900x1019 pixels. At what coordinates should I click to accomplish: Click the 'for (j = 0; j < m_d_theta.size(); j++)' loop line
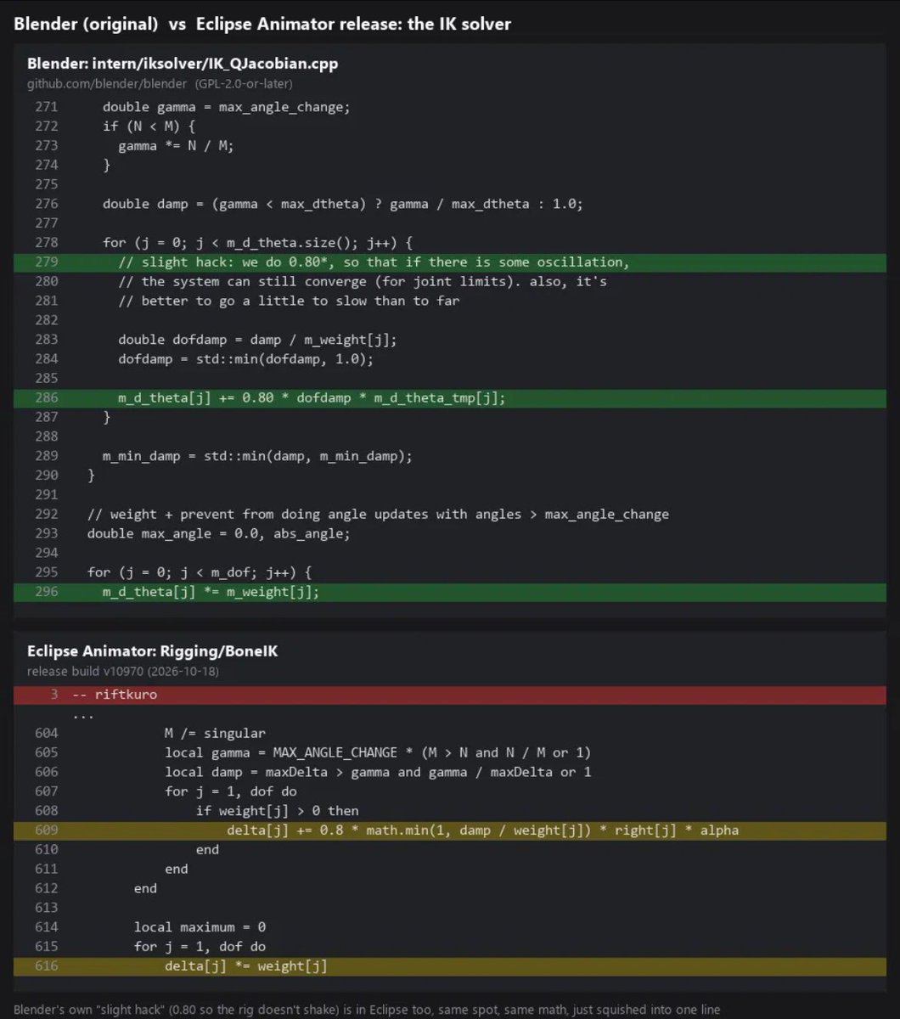257,243
